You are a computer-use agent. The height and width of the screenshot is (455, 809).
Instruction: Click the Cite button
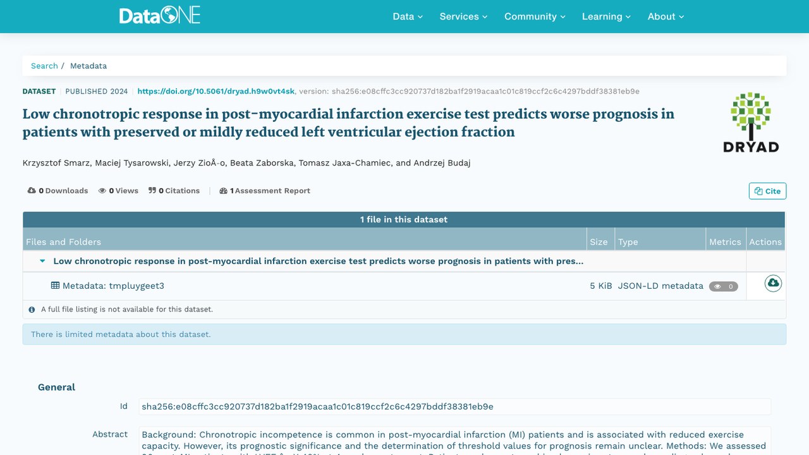767,191
